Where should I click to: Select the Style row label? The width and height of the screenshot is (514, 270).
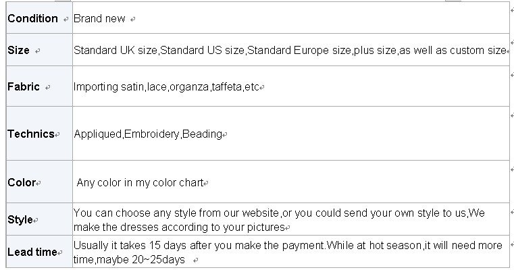[20, 220]
